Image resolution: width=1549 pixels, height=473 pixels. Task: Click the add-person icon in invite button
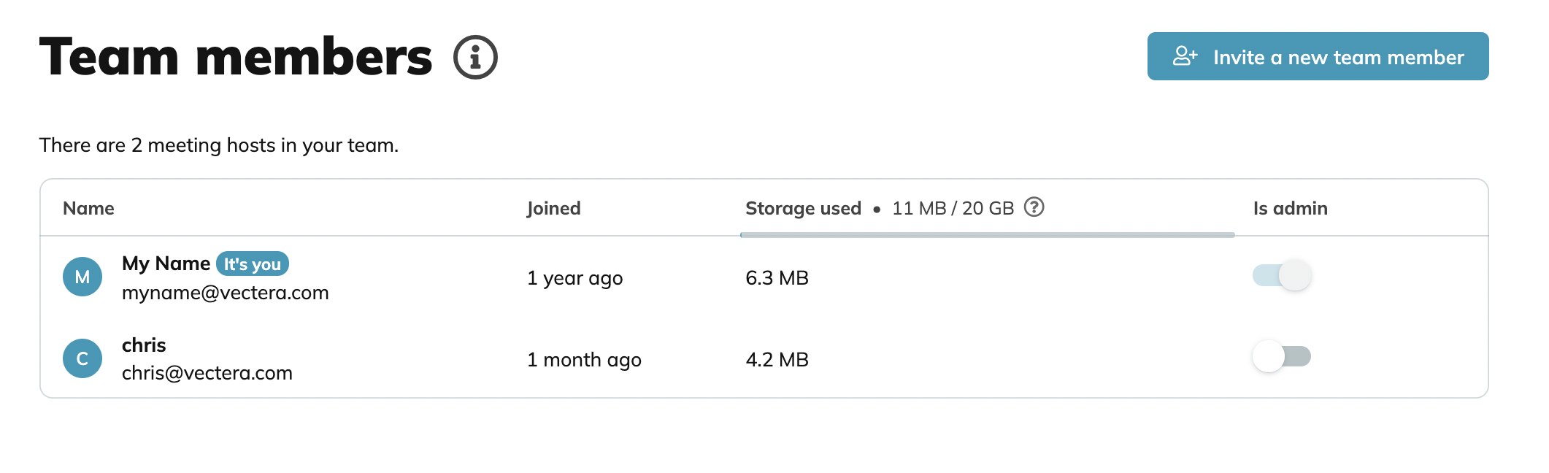(x=1185, y=56)
